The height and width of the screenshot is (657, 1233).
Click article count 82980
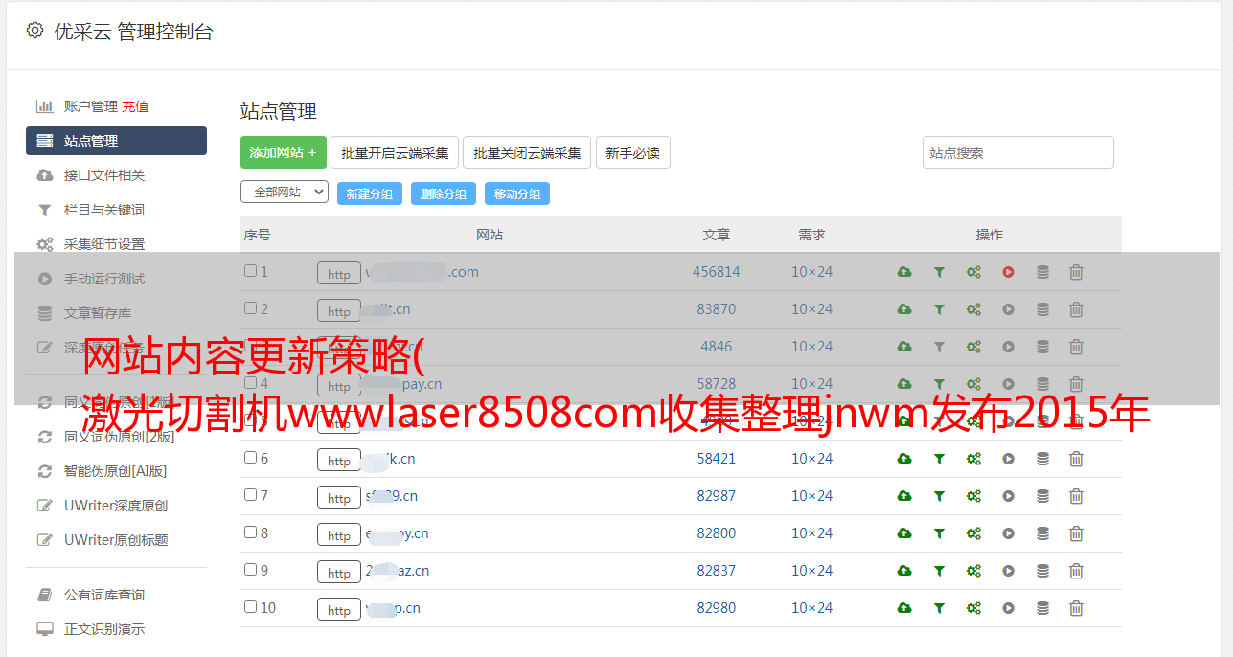click(717, 608)
